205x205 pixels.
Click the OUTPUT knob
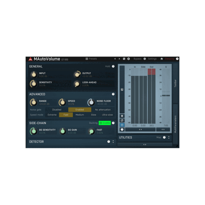77,74
